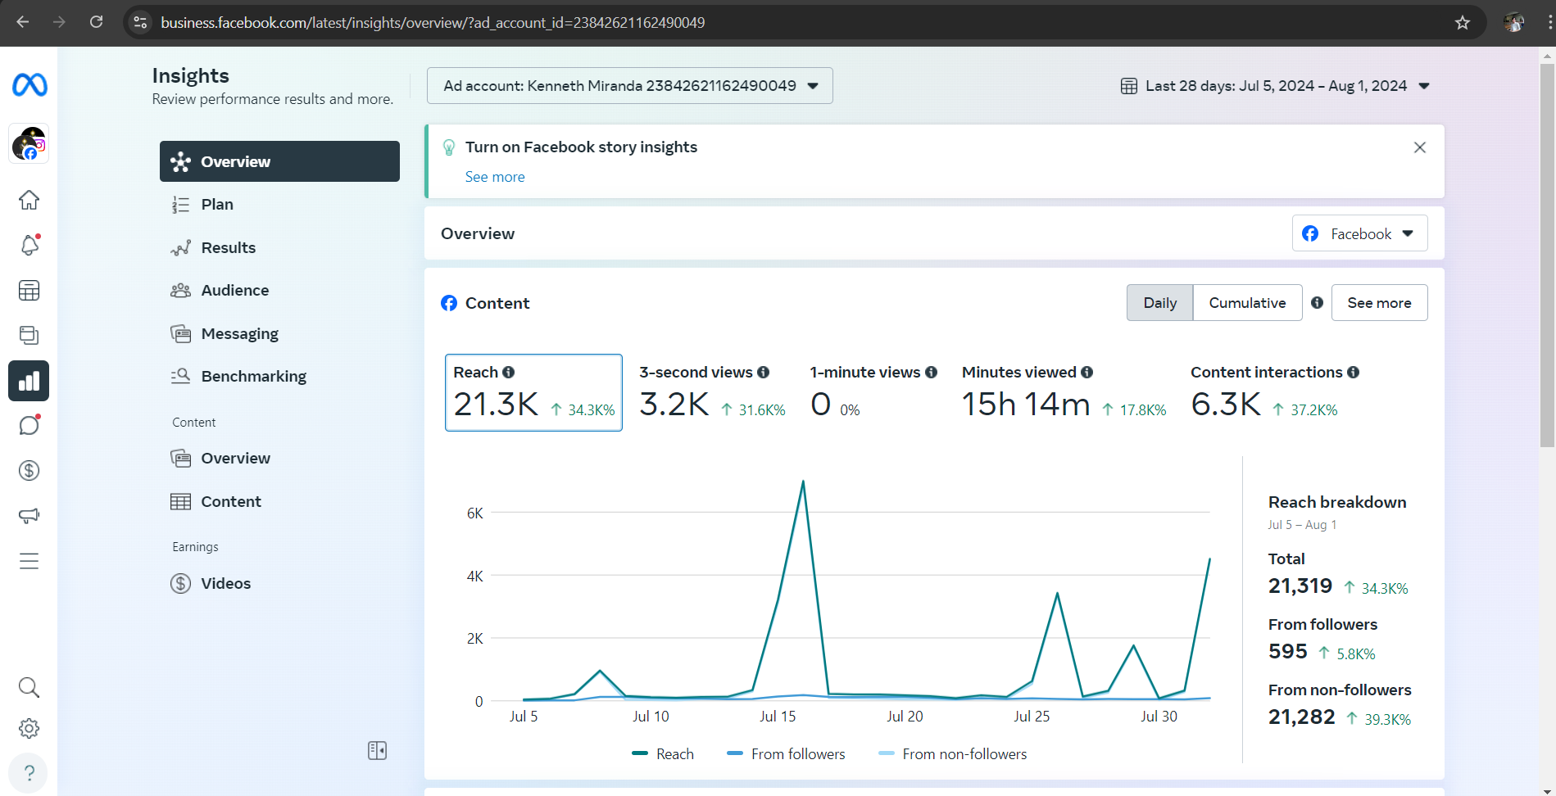Select Overview in Insights menu
The image size is (1556, 796).
pyautogui.click(x=279, y=161)
